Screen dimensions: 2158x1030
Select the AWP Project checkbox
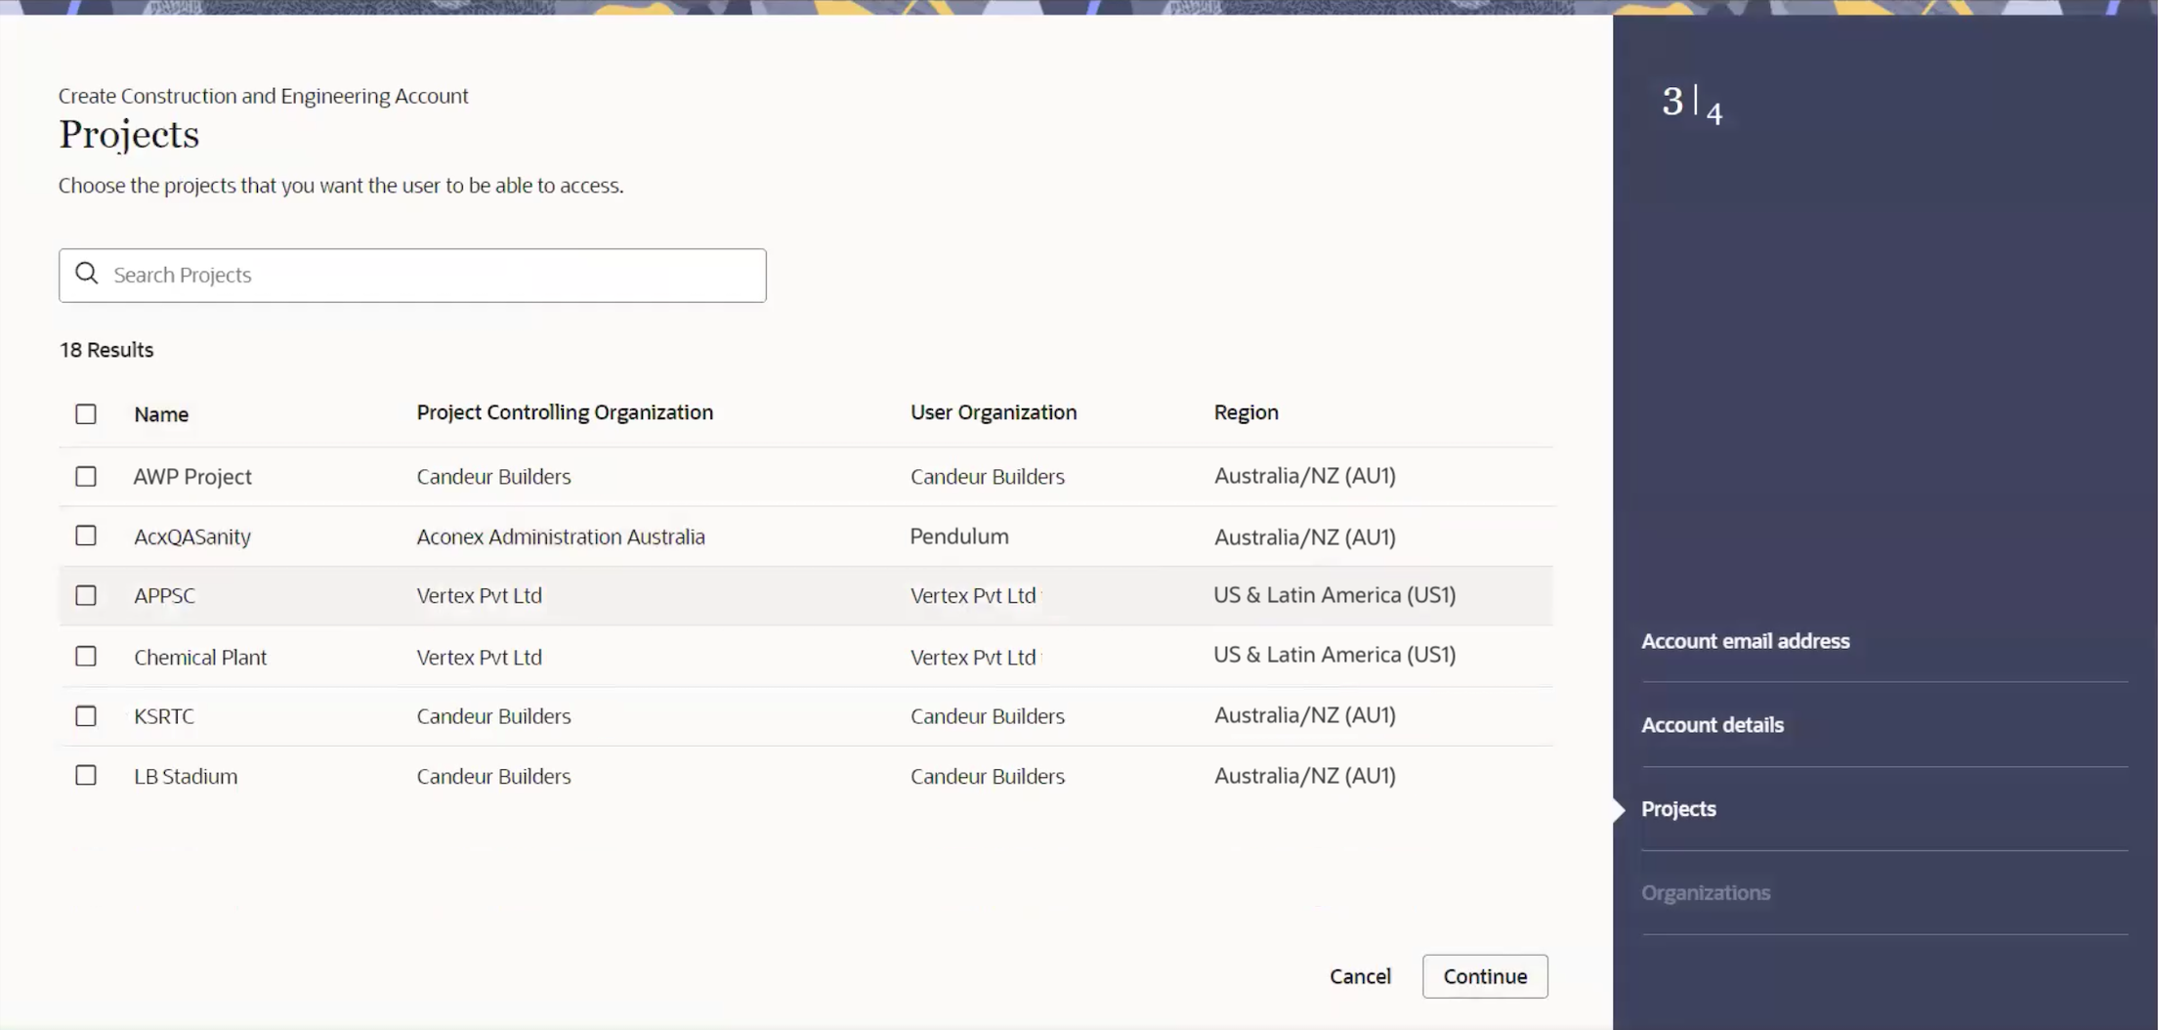point(86,476)
